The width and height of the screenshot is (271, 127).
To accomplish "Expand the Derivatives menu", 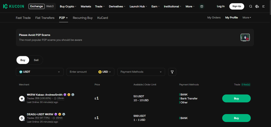I will coord(117,6).
